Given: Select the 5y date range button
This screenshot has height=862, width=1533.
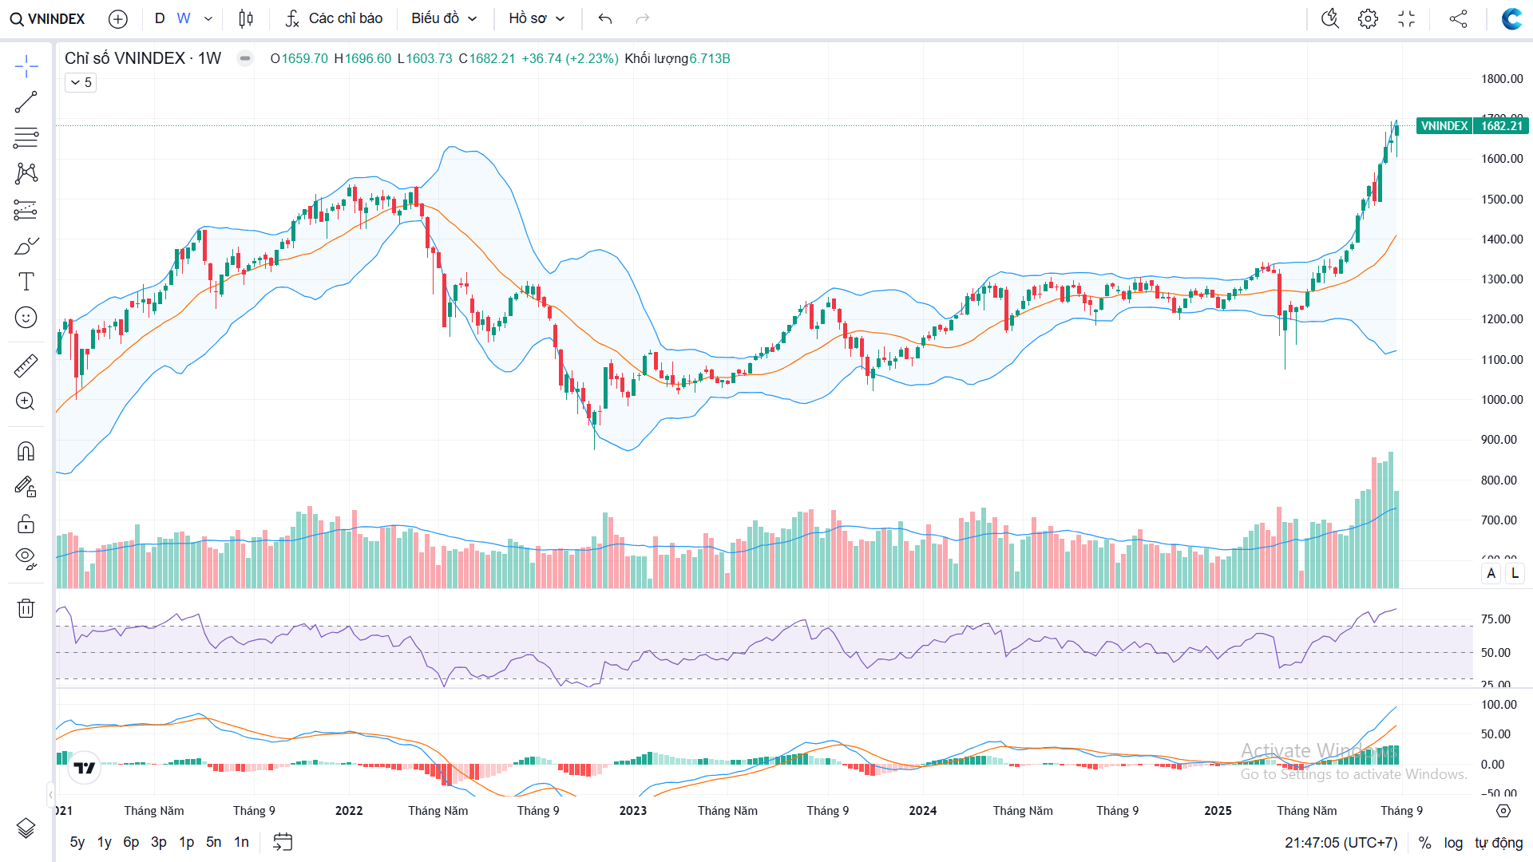Looking at the screenshot, I should pos(77,842).
